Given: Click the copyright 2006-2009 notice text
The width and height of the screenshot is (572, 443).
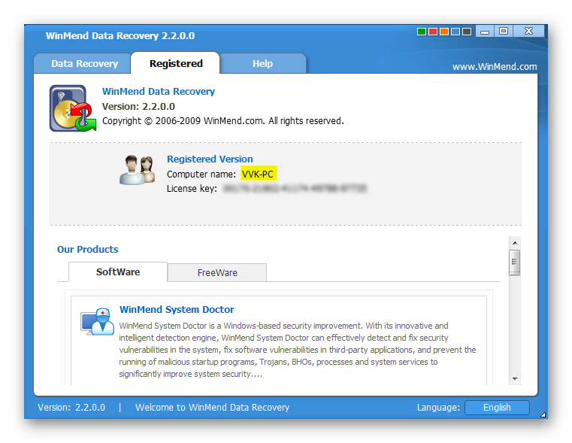Looking at the screenshot, I should (x=223, y=121).
